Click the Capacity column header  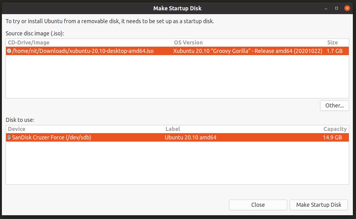[335, 129]
